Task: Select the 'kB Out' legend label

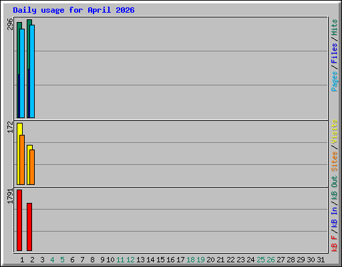Action: pos(335,188)
